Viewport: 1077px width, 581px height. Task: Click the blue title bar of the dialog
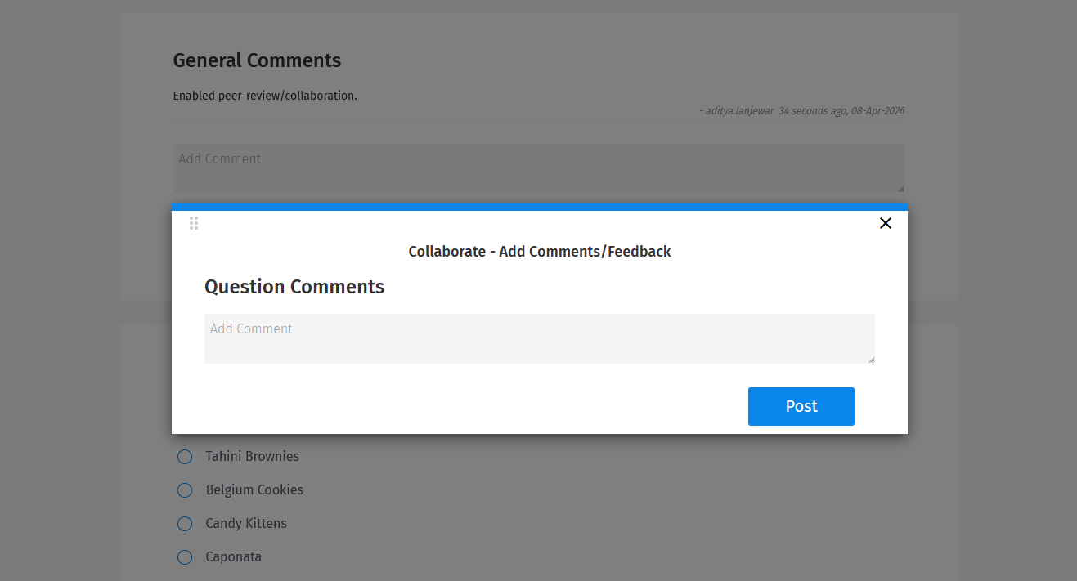[540, 207]
